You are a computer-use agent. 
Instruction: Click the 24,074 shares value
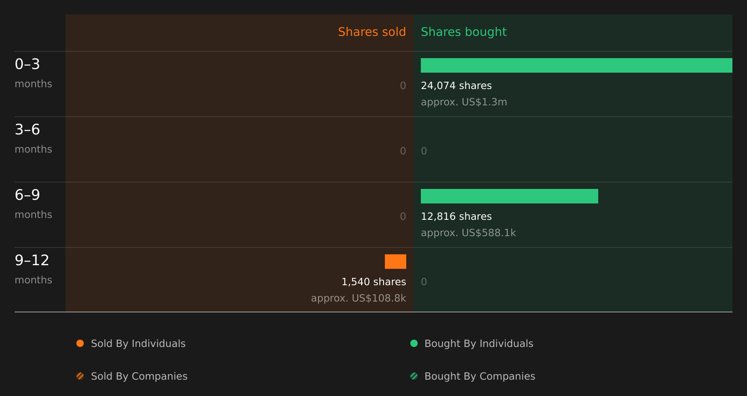tap(456, 86)
